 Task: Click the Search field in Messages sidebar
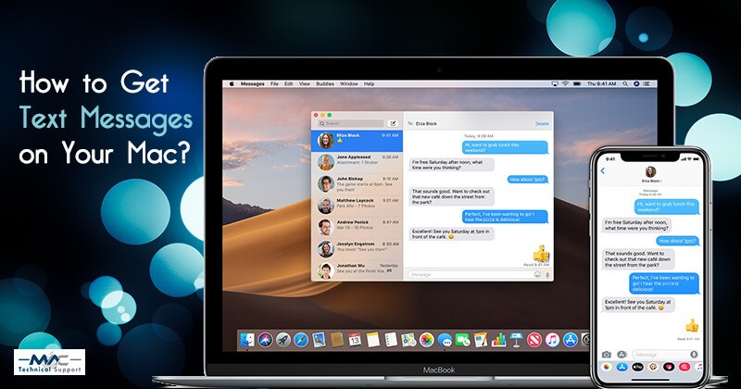coord(350,123)
